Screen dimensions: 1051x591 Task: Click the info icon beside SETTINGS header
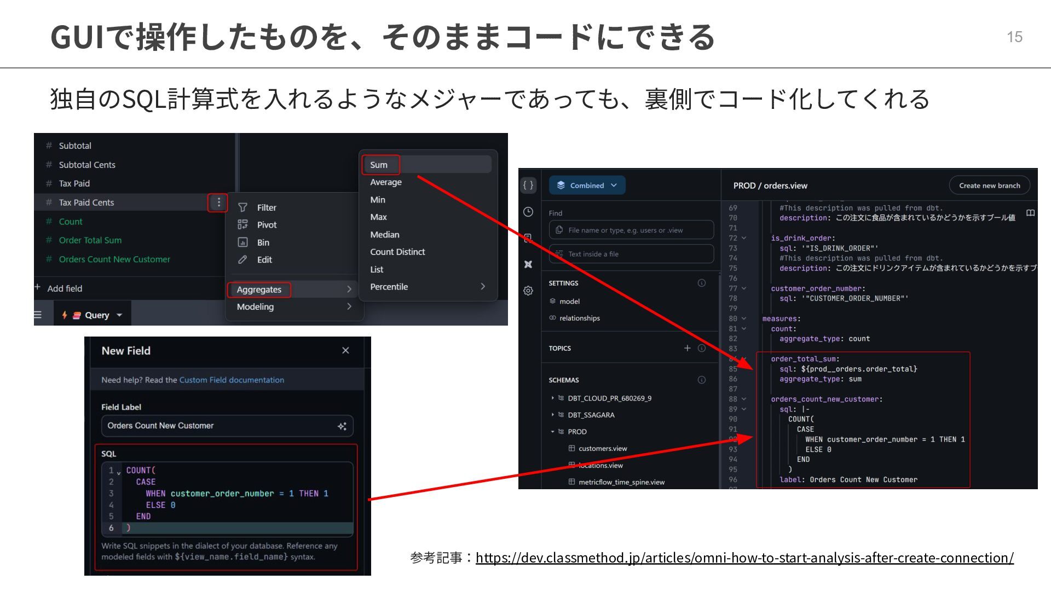(702, 283)
